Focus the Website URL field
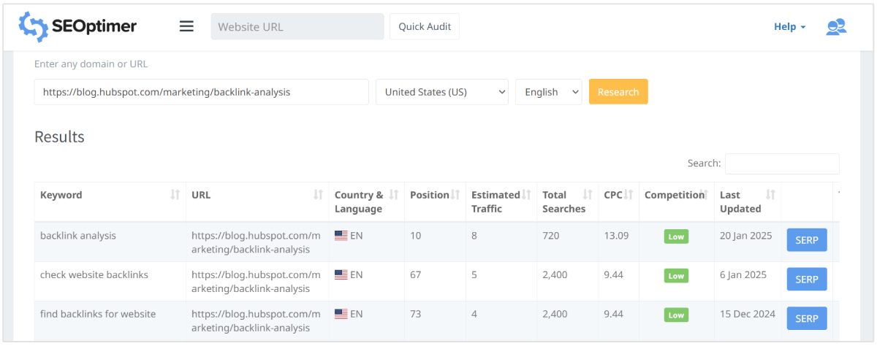The width and height of the screenshot is (877, 346). pos(297,27)
